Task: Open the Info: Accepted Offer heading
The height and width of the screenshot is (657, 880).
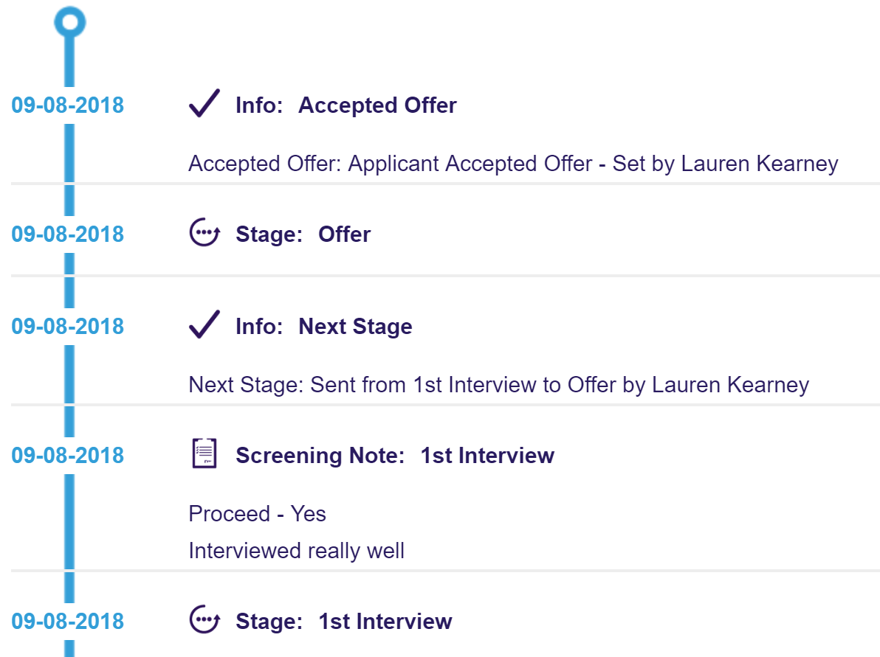Action: [346, 105]
